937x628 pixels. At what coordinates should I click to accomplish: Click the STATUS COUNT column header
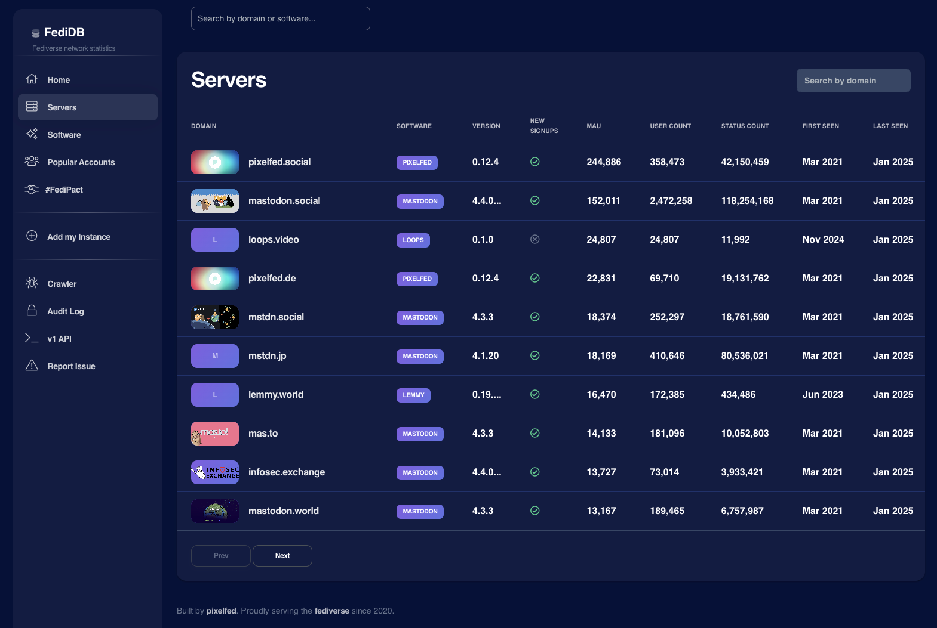click(x=745, y=126)
